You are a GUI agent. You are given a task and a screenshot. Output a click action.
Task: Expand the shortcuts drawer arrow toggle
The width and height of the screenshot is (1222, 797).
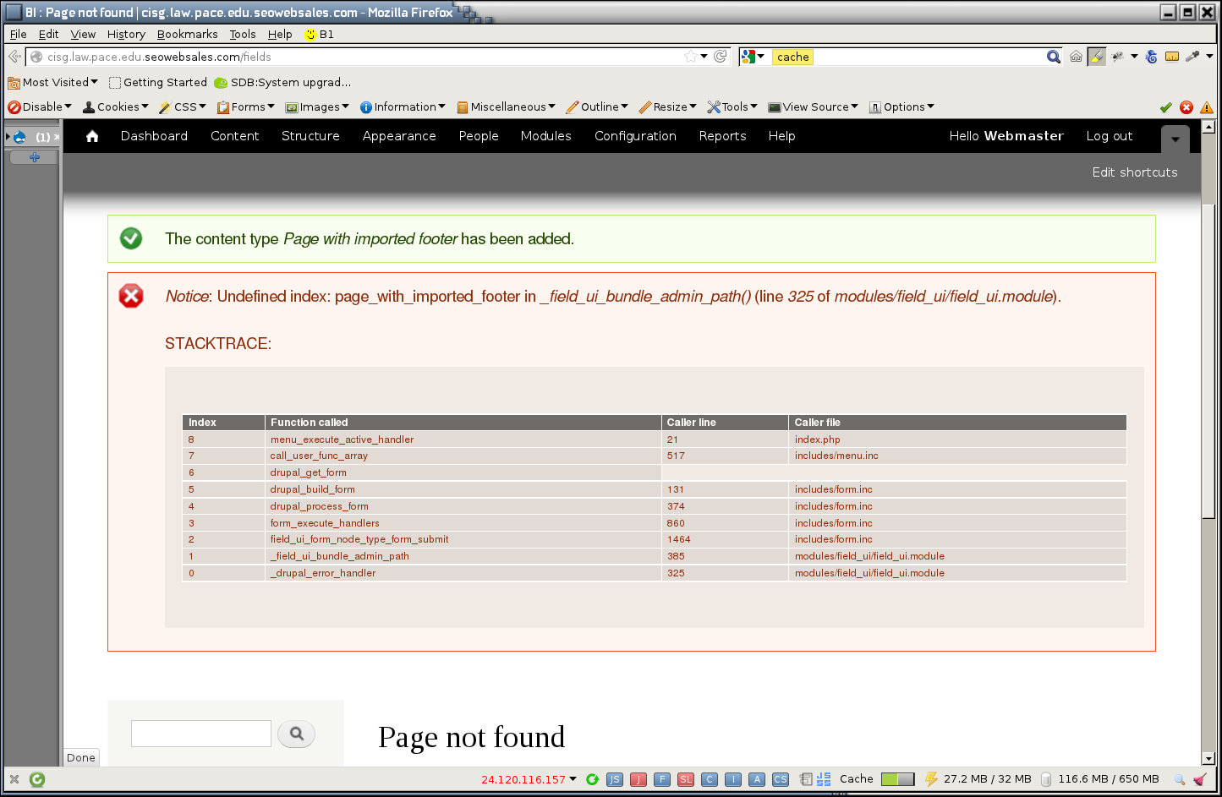click(1175, 139)
